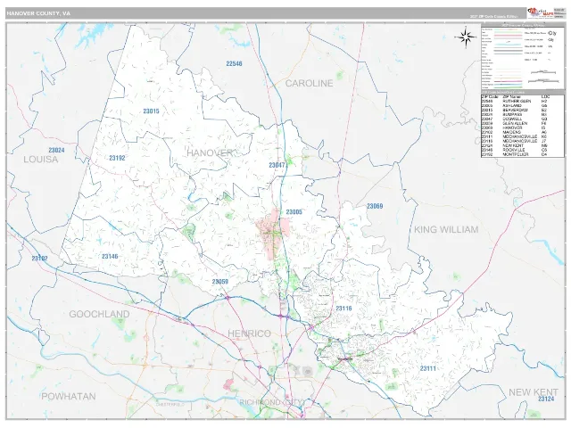Click ZIP code 23102 on the map

pyautogui.click(x=39, y=259)
